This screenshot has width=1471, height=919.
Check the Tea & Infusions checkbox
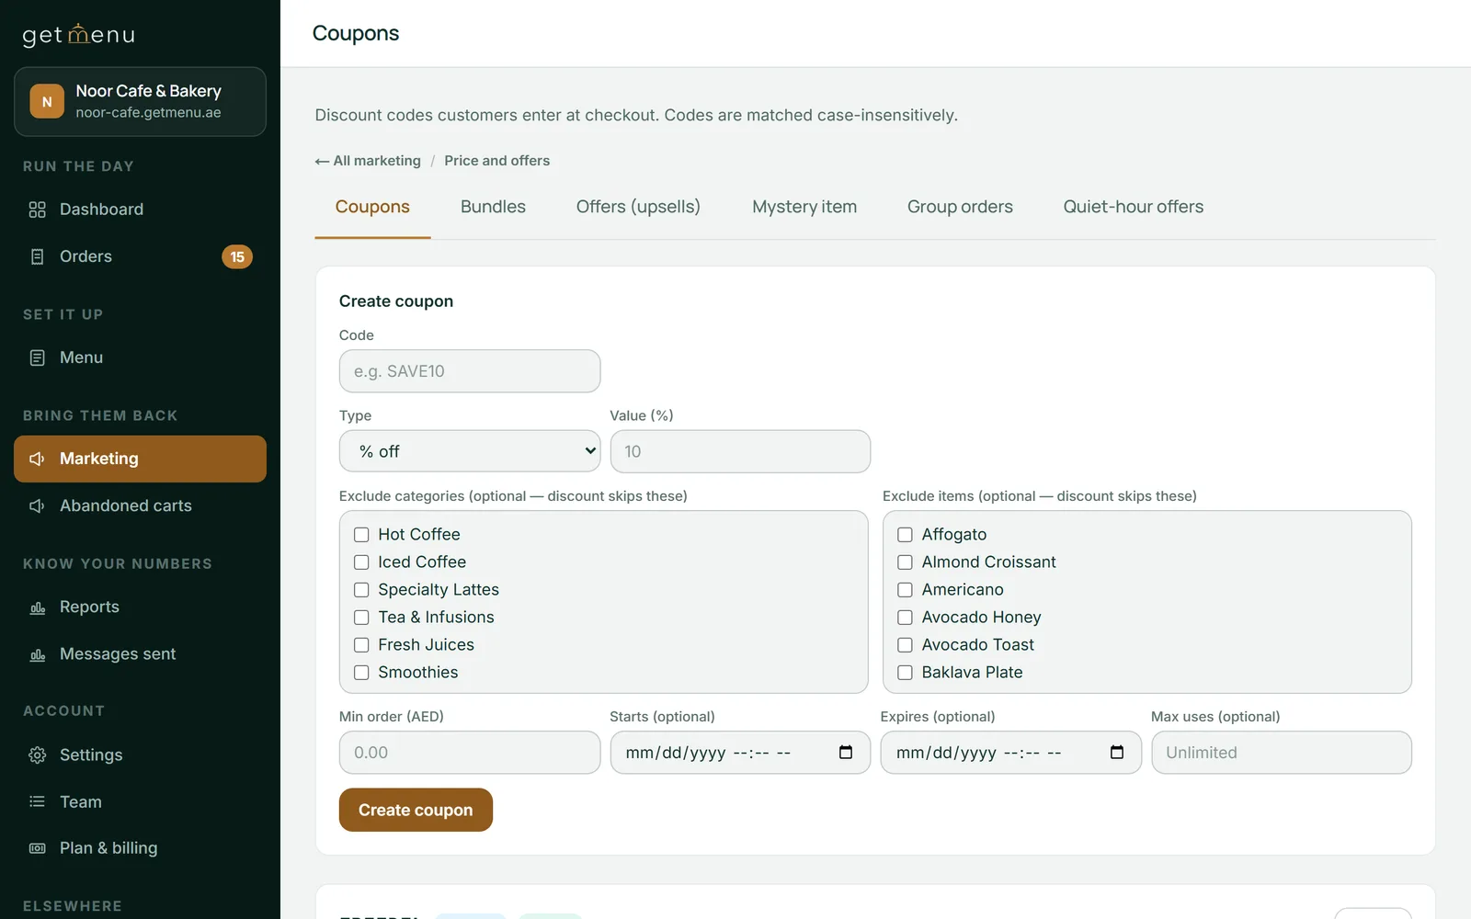[x=361, y=618]
